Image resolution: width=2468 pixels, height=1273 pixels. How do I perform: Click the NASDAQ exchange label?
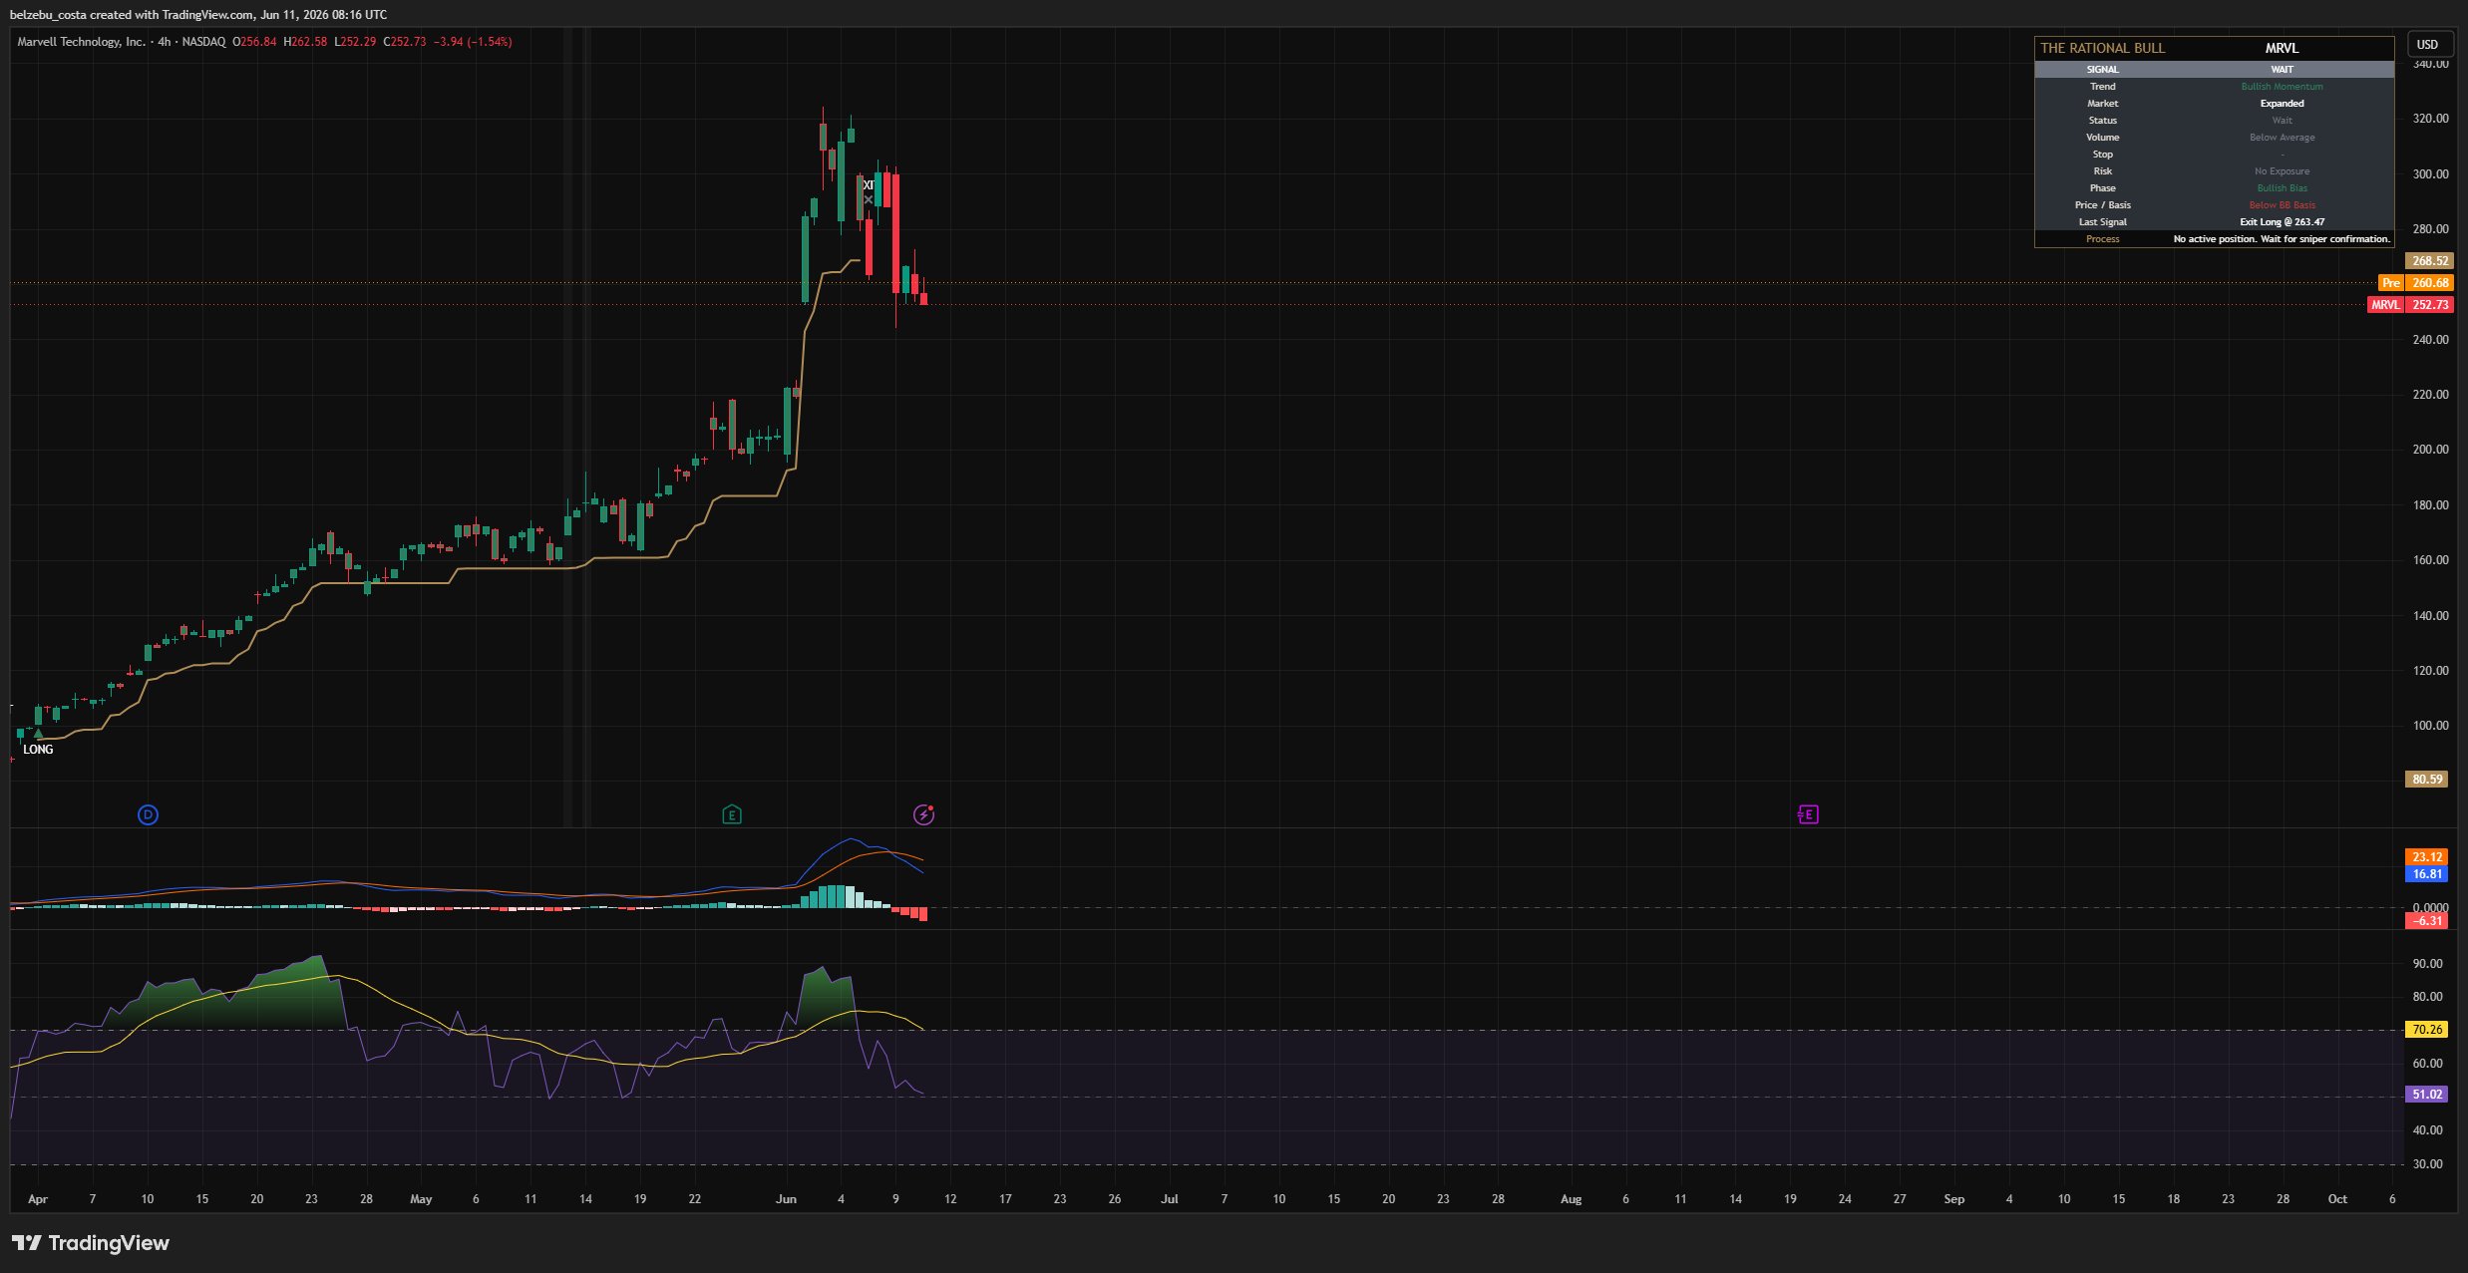[203, 42]
